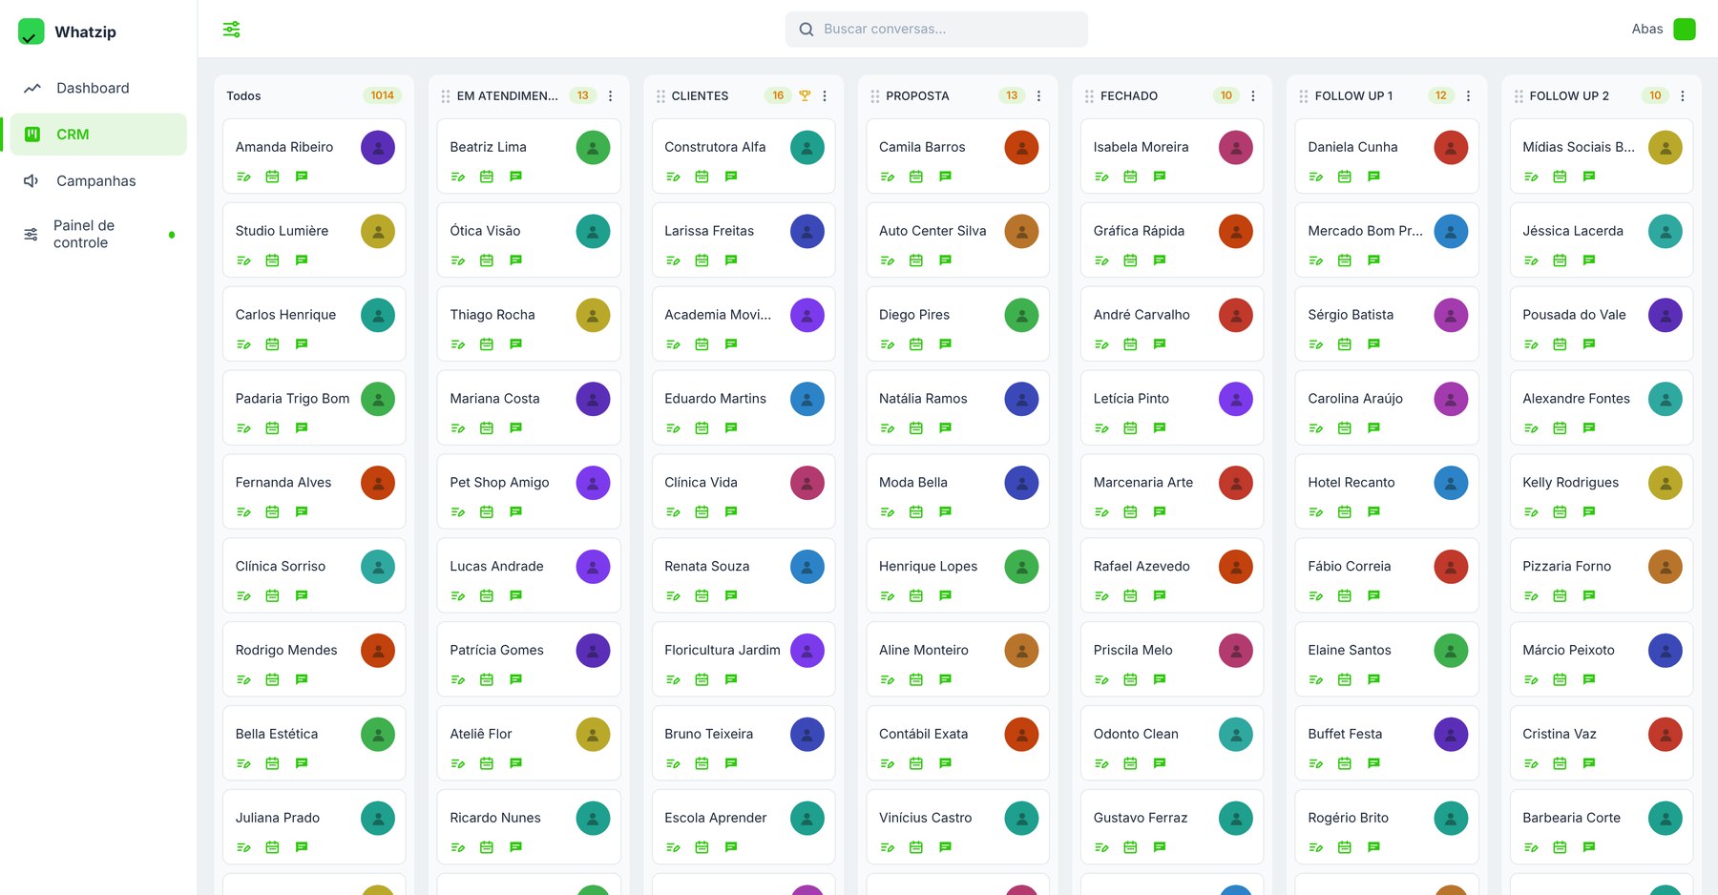
Task: Click the drag handle of the FECHADO column
Action: 1089,96
